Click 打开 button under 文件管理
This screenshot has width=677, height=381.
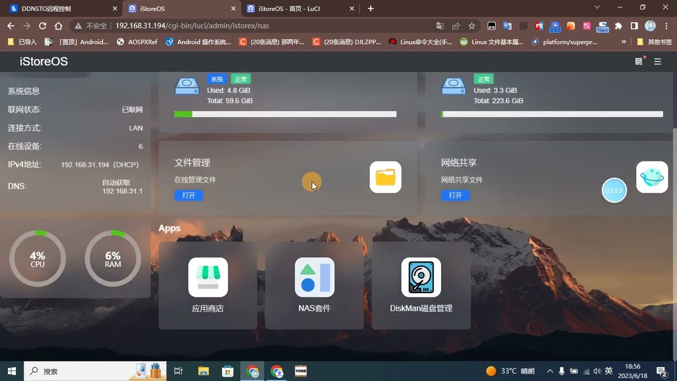point(189,195)
